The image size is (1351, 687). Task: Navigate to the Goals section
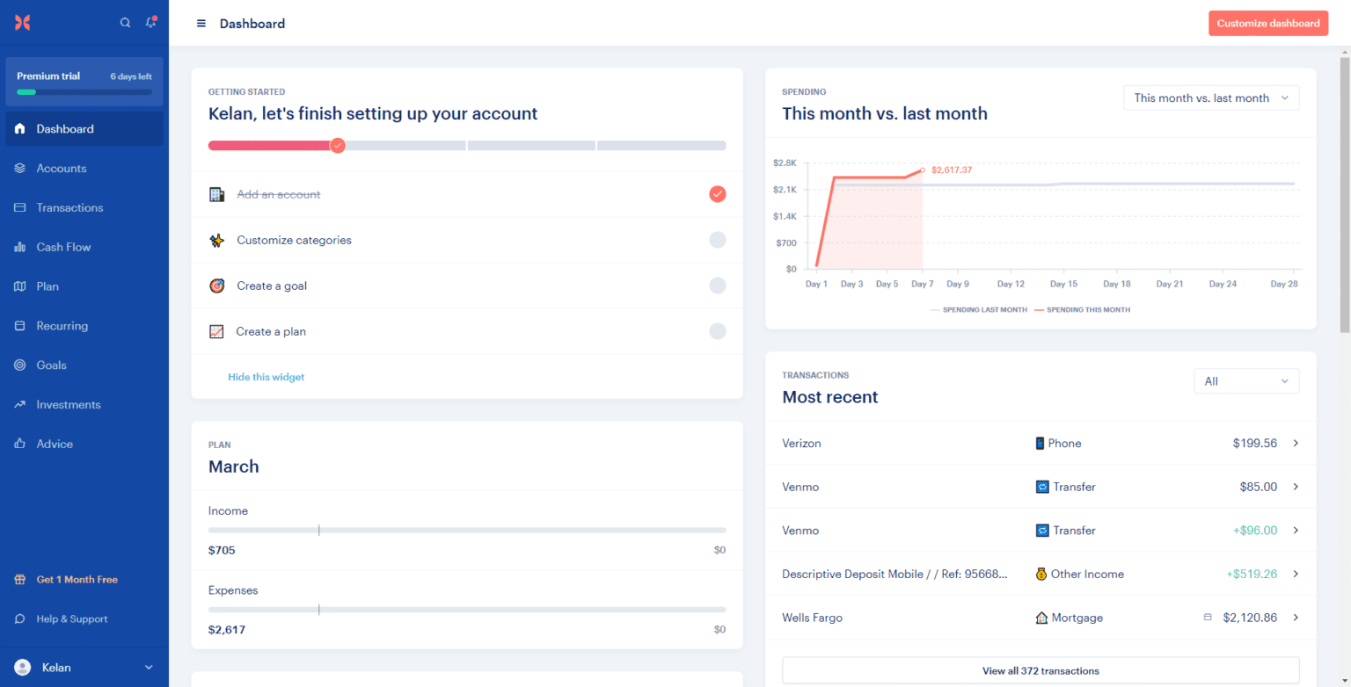click(x=52, y=365)
